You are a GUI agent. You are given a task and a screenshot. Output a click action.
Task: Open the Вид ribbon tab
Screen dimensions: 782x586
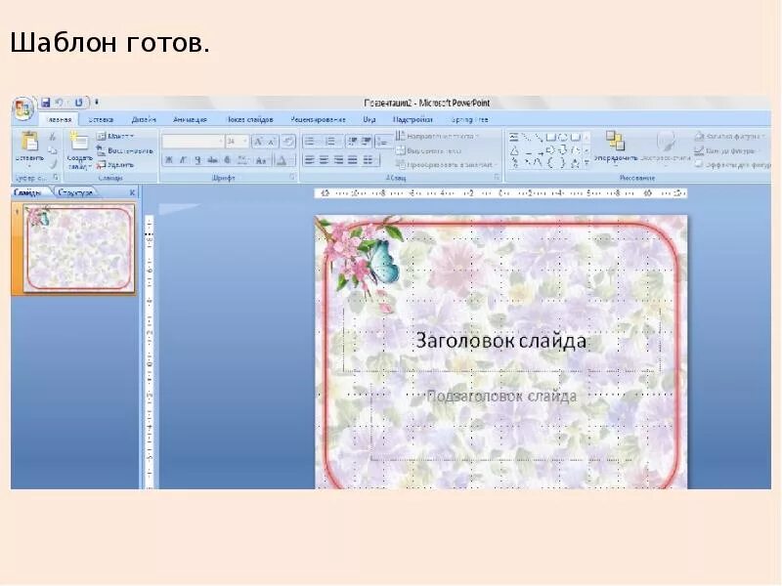tap(369, 119)
